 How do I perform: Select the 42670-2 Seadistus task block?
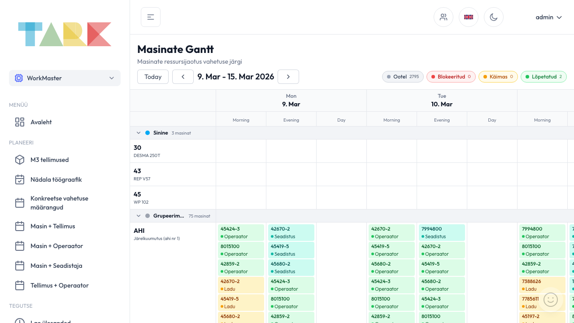291,232
